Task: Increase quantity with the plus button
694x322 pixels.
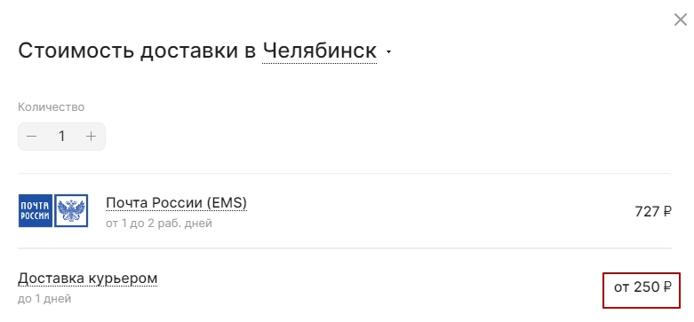Action: click(91, 137)
